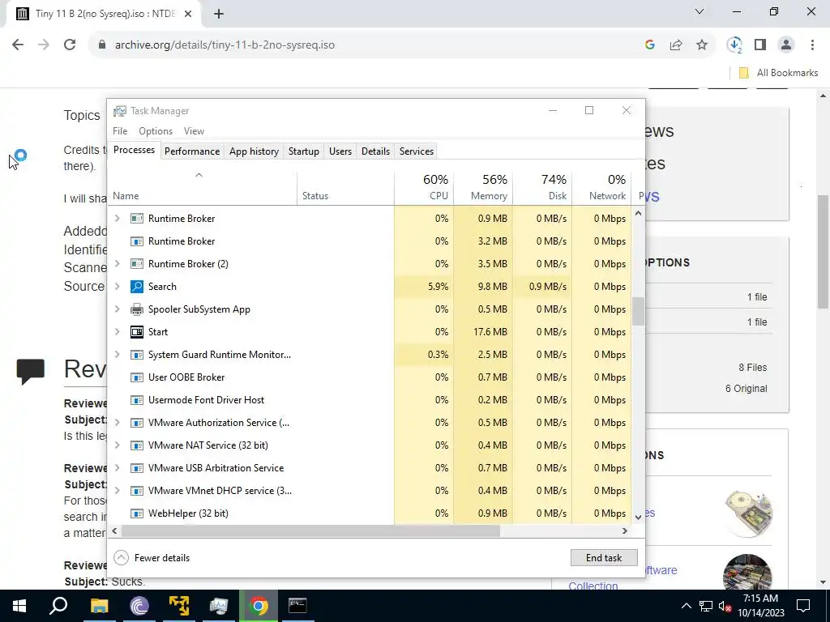Viewport: 830px width, 622px height.
Task: Switch to the Details tab
Action: pyautogui.click(x=375, y=151)
